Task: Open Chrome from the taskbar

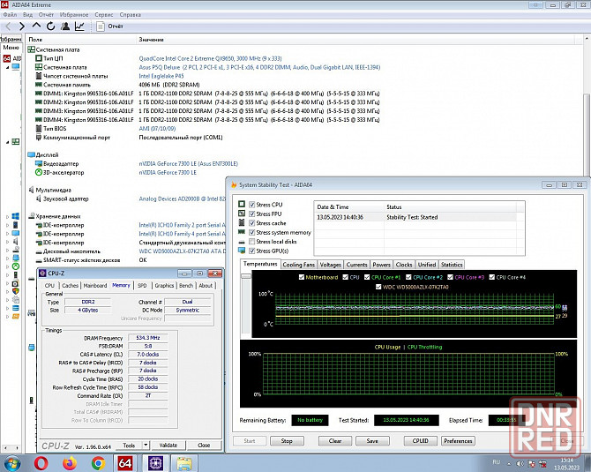Action: pyautogui.click(x=98, y=463)
